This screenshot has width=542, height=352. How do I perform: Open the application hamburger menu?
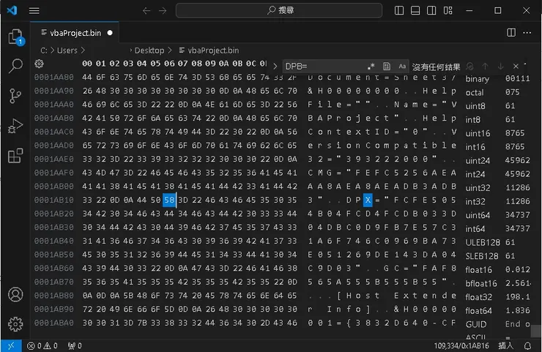click(x=34, y=11)
